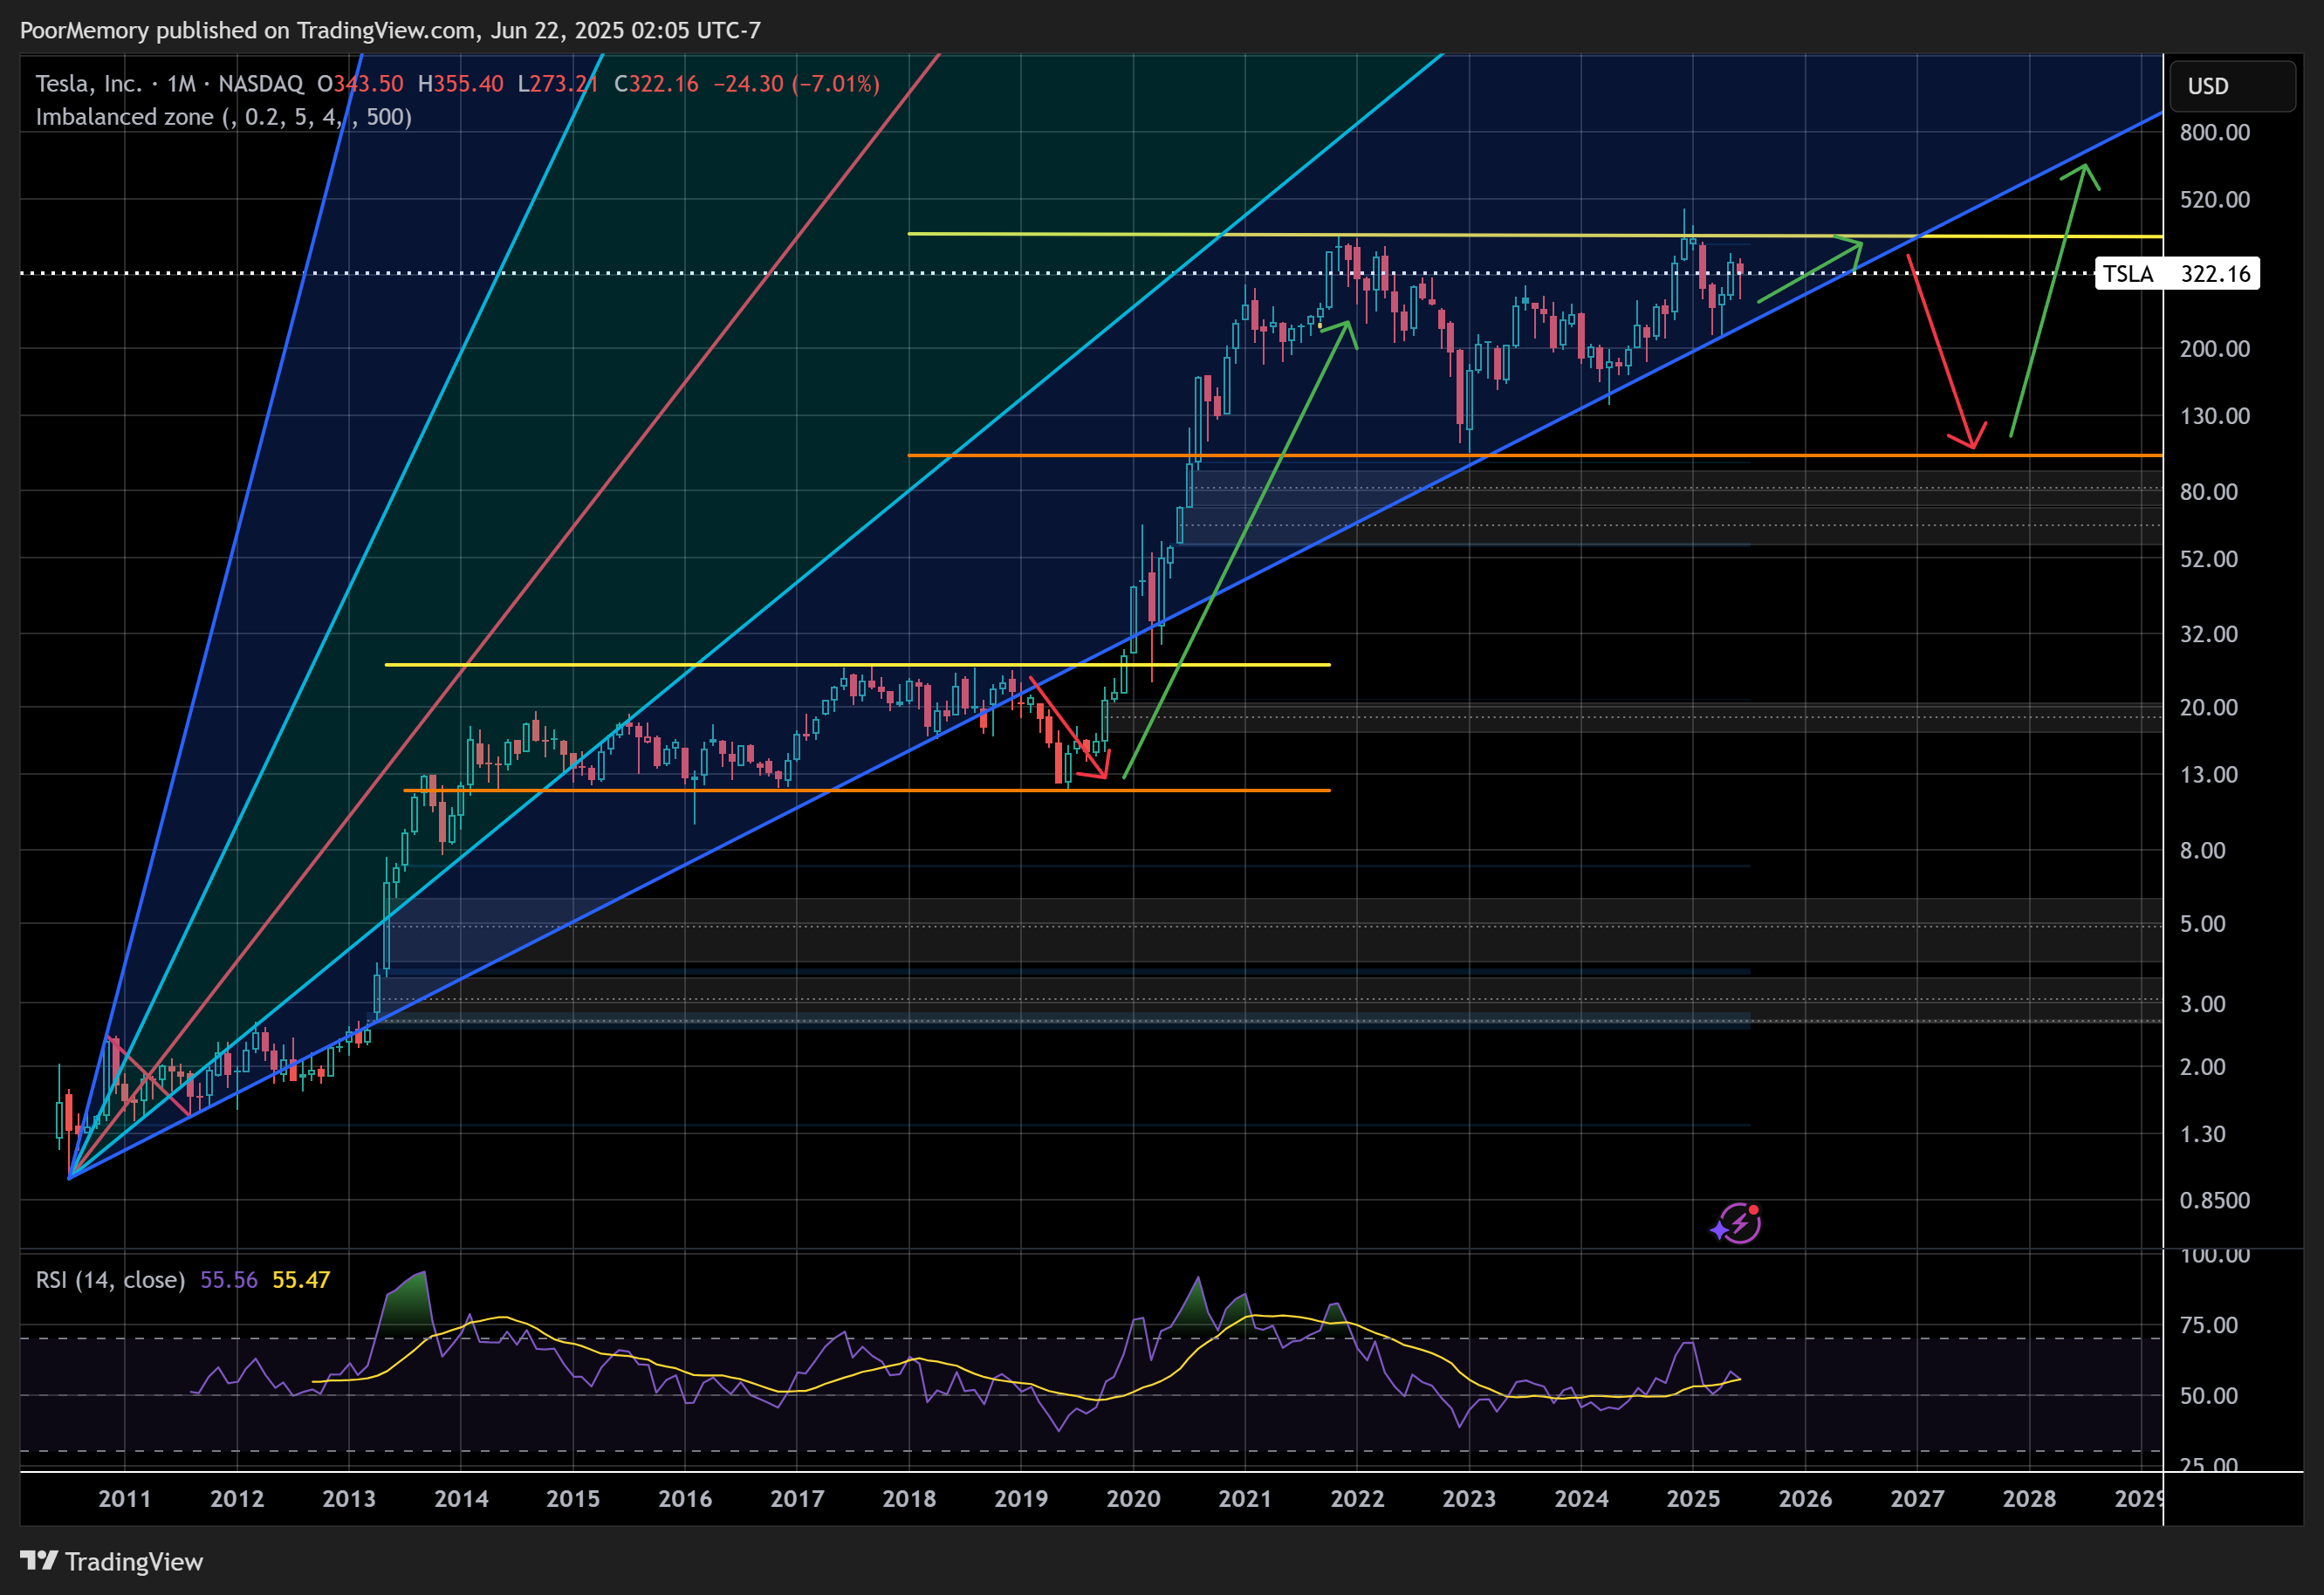Click the 0.8500 price axis label
This screenshot has height=1595, width=2324.
click(x=2215, y=1201)
